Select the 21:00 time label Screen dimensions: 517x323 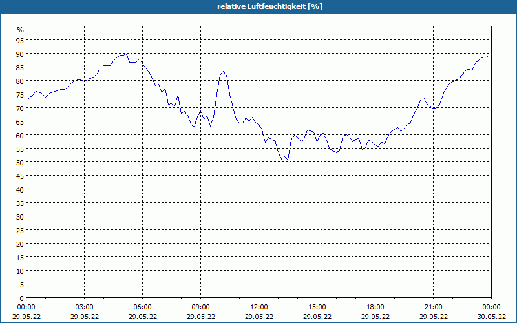pyautogui.click(x=433, y=307)
